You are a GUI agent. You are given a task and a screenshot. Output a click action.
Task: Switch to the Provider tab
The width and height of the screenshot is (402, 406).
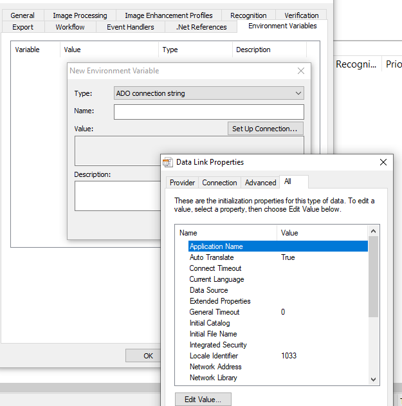coord(182,183)
